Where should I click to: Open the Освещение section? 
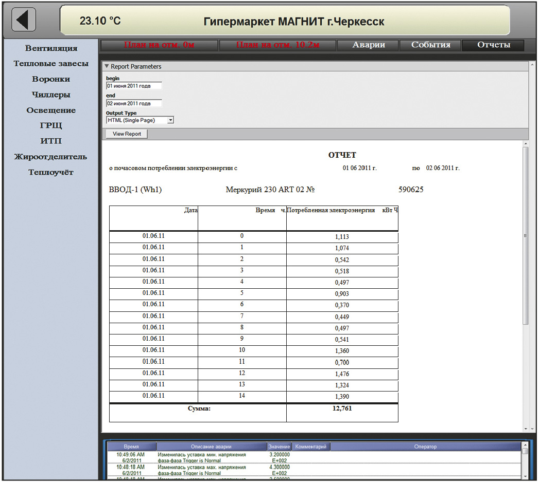[x=51, y=110]
